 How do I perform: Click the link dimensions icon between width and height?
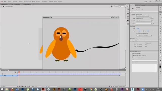point(143,31)
